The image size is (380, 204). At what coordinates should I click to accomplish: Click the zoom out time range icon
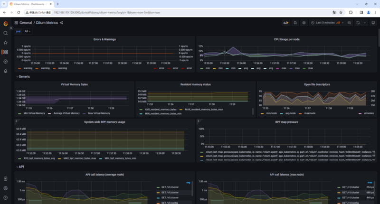click(x=349, y=23)
